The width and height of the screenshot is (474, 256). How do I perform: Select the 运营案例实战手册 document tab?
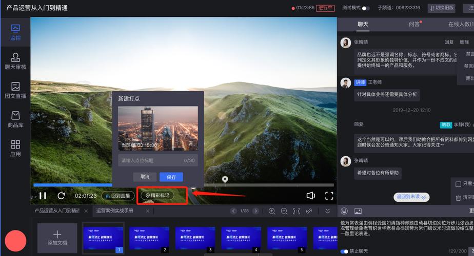pyautogui.click(x=114, y=211)
